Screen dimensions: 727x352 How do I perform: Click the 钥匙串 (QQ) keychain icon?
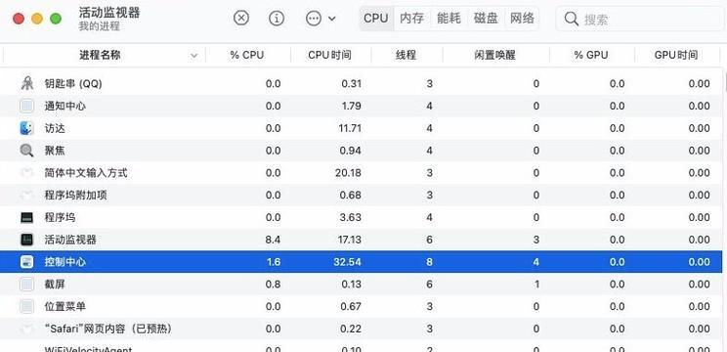click(27, 83)
